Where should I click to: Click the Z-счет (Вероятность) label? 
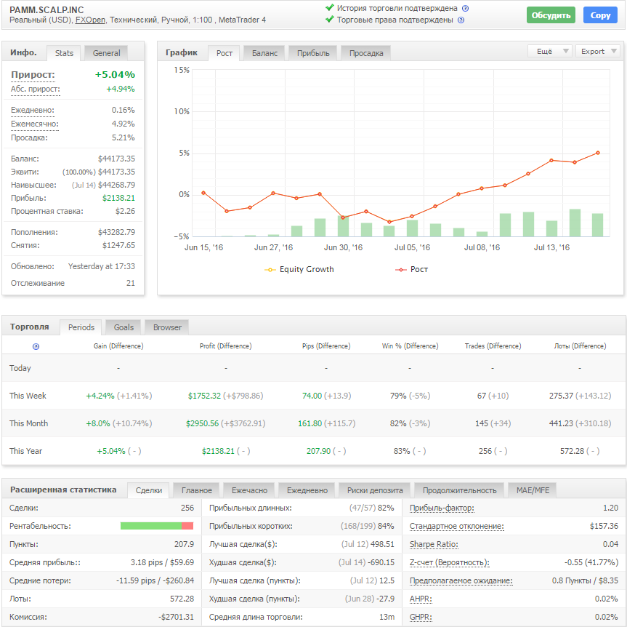(x=450, y=562)
